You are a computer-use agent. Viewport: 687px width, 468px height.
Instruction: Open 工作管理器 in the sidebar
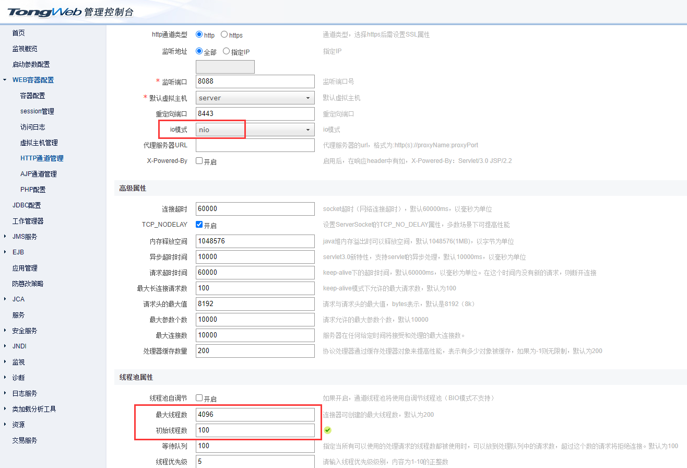[x=28, y=221]
